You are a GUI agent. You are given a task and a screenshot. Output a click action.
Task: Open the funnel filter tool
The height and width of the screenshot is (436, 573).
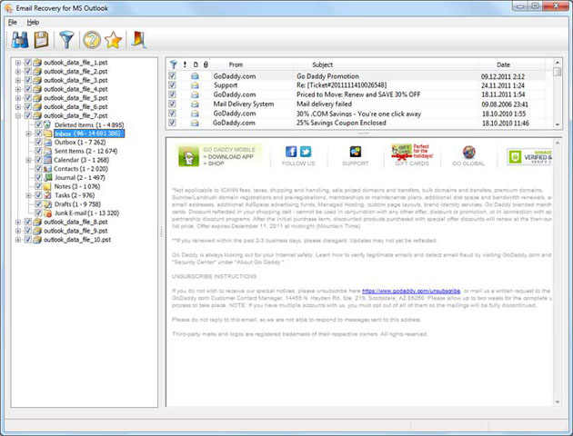point(66,40)
